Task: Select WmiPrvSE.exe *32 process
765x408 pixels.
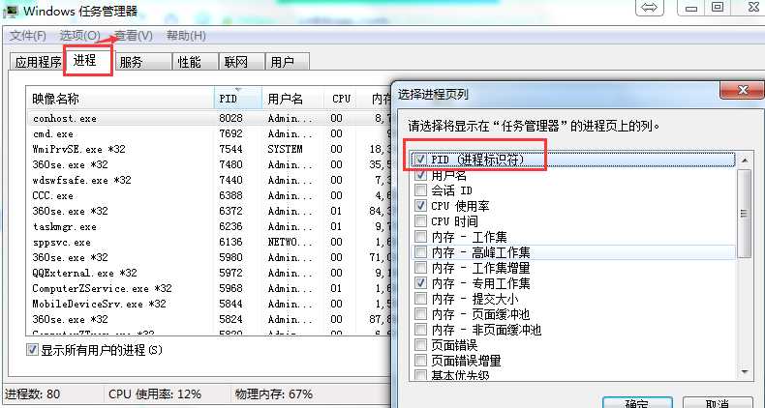Action: [210, 149]
